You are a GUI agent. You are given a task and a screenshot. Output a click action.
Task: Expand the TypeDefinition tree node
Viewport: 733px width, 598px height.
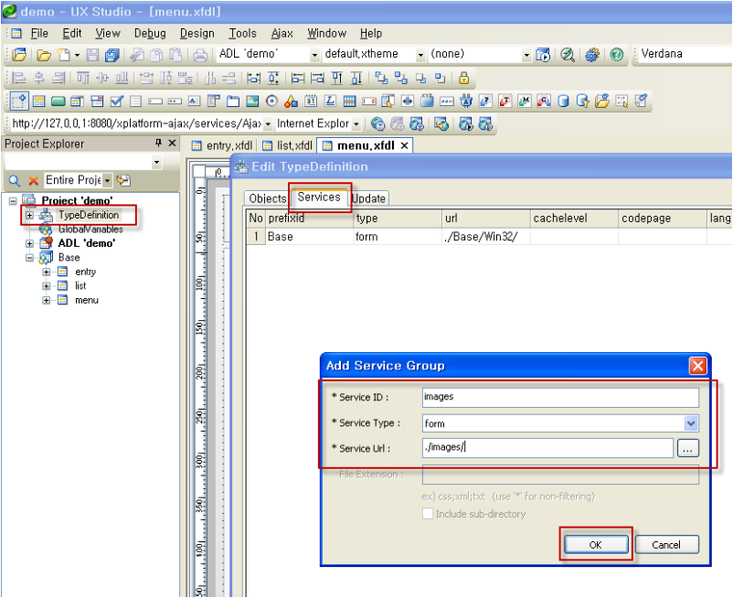coord(29,215)
